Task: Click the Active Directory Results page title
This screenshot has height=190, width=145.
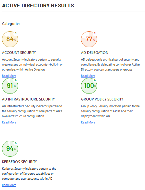Action: 38,6
